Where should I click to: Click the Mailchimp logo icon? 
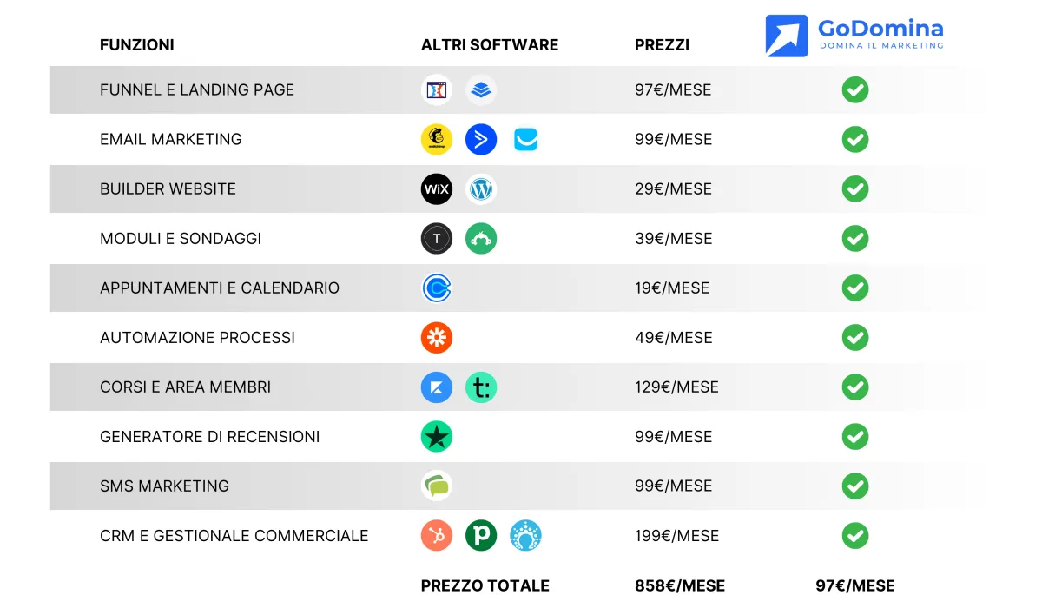pyautogui.click(x=437, y=139)
